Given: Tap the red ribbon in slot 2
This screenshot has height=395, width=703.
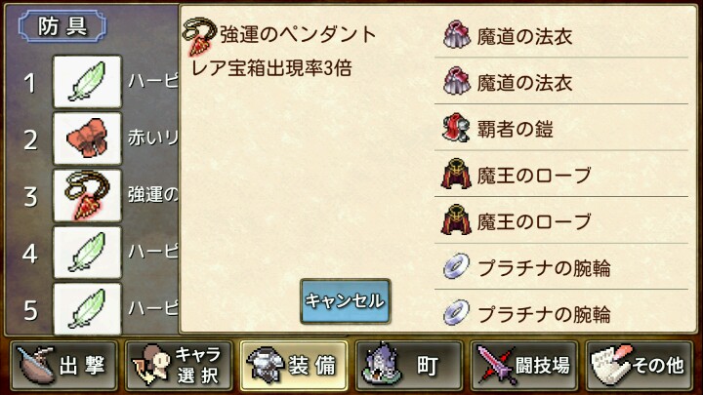Looking at the screenshot, I should point(87,138).
